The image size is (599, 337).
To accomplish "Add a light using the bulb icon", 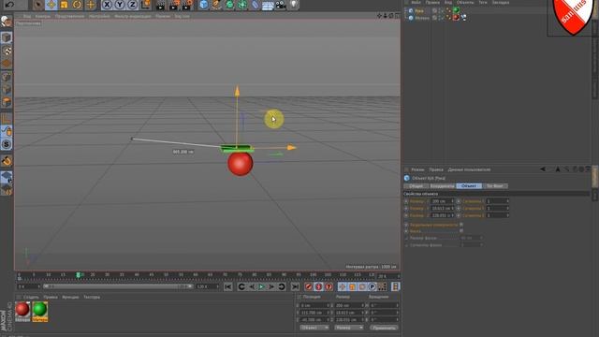I will [x=293, y=5].
